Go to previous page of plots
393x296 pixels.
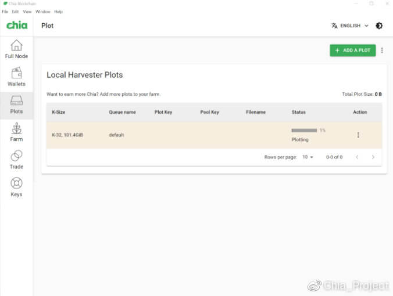coord(357,157)
